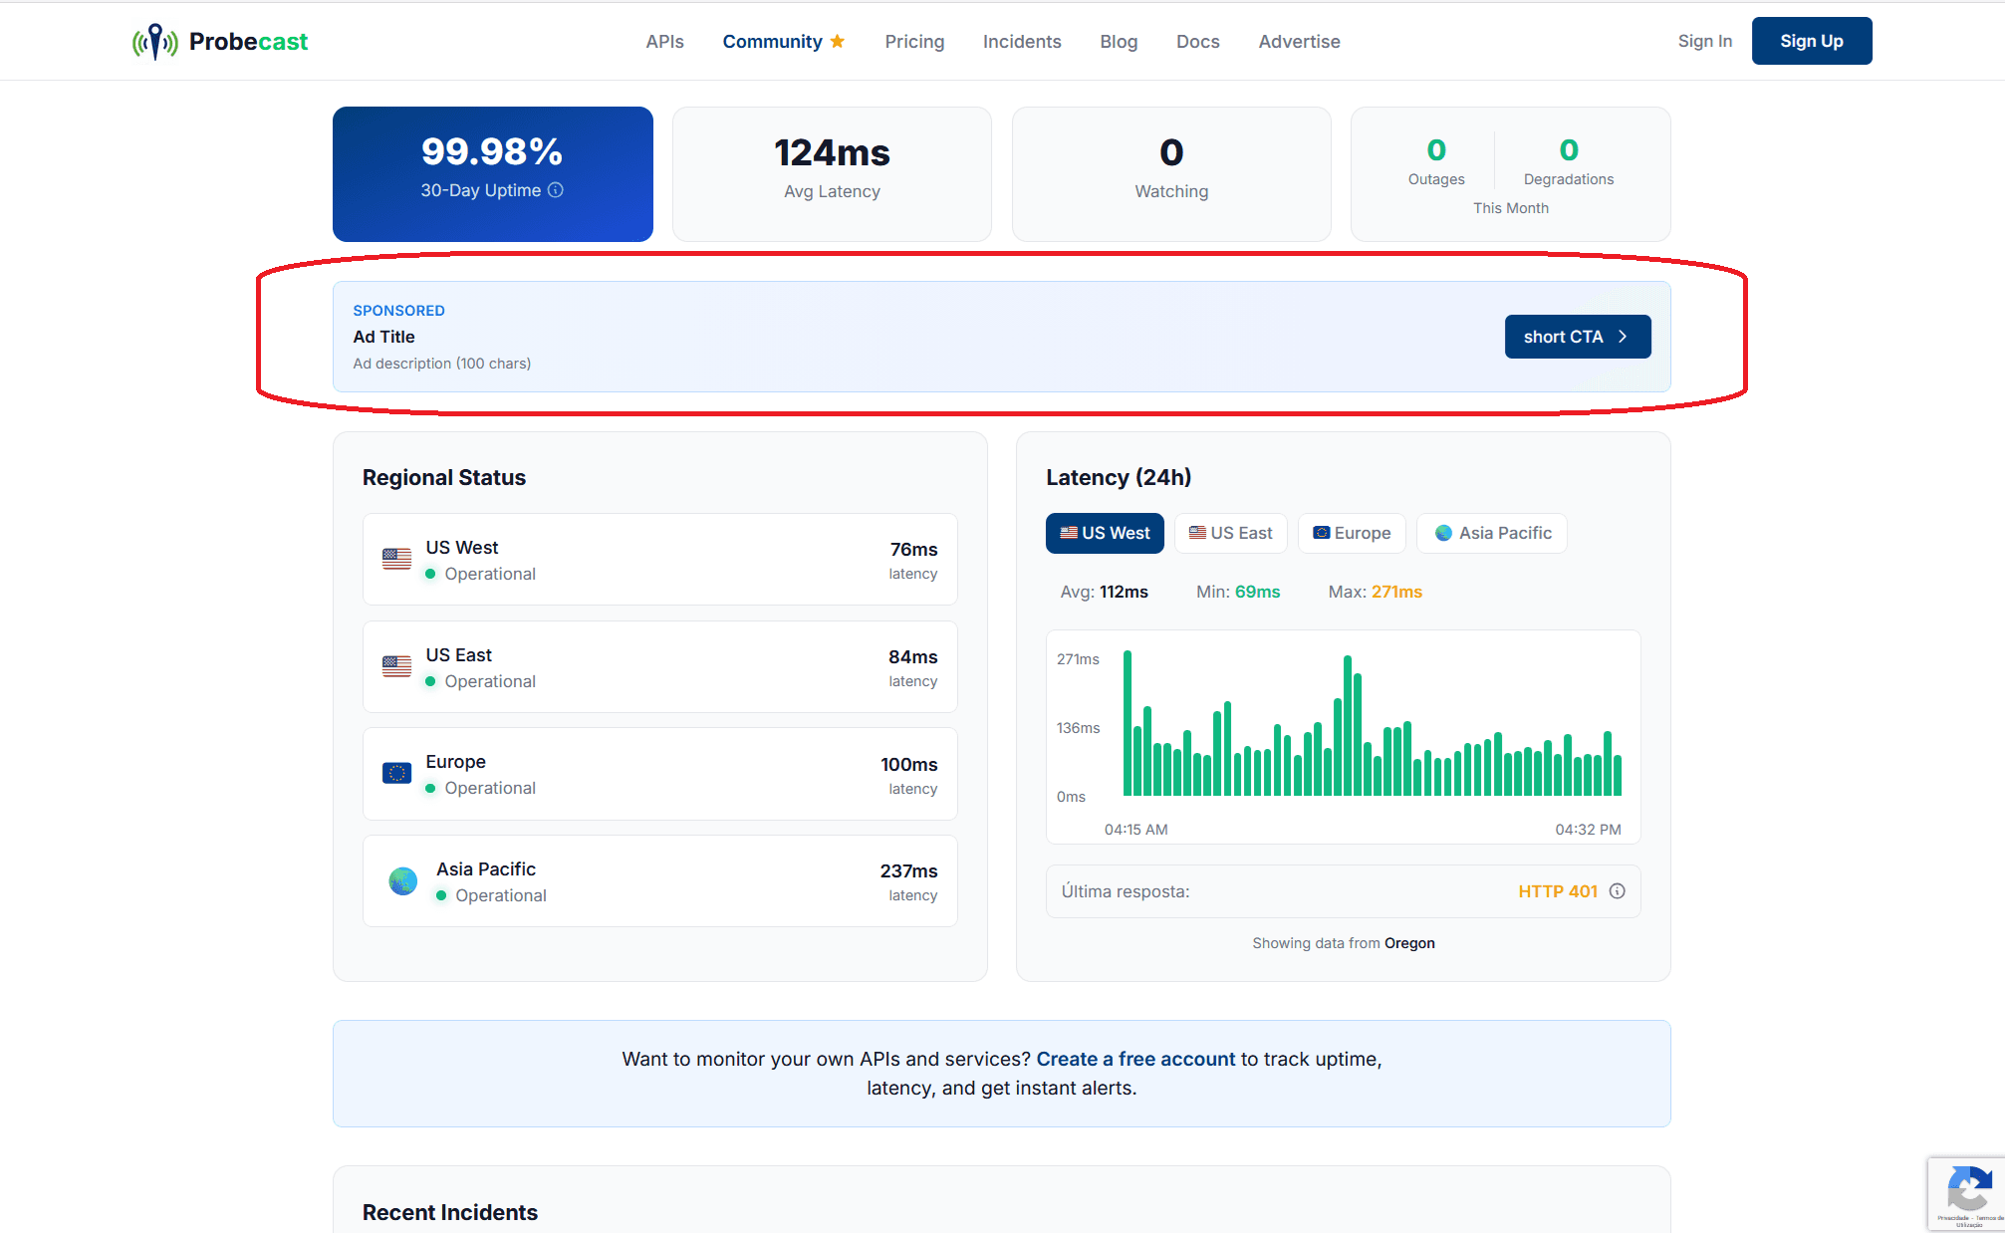2005x1233 pixels.
Task: Click the star icon next to Community
Action: [x=837, y=41]
